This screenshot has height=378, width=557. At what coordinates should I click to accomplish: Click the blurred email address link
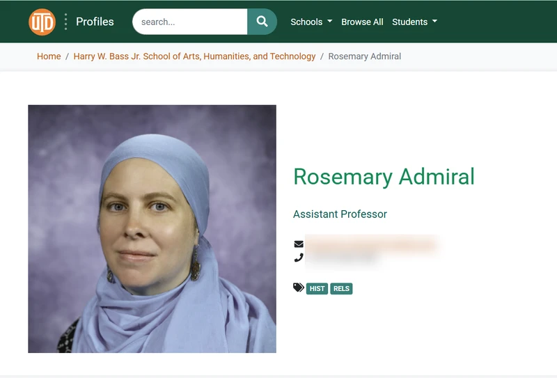(371, 244)
